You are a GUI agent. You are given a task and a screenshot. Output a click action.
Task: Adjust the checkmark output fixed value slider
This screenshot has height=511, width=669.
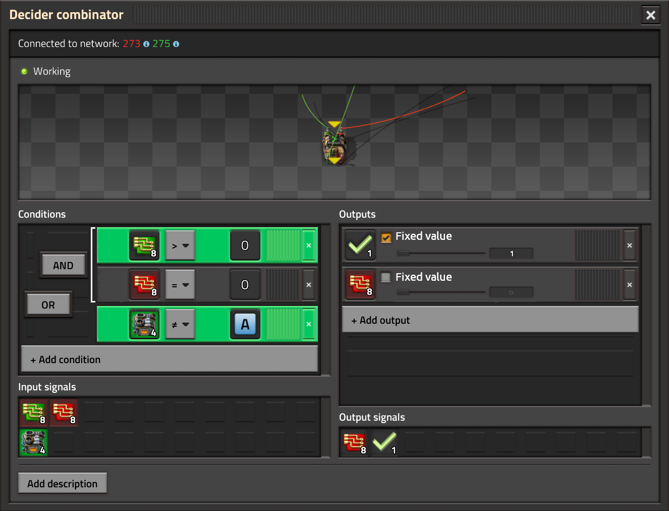point(404,253)
